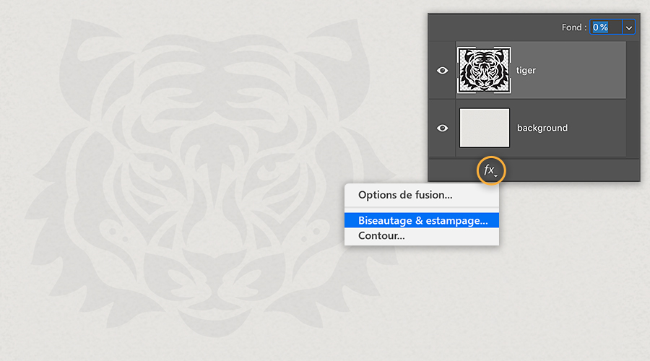Click the background layer name

coord(542,128)
